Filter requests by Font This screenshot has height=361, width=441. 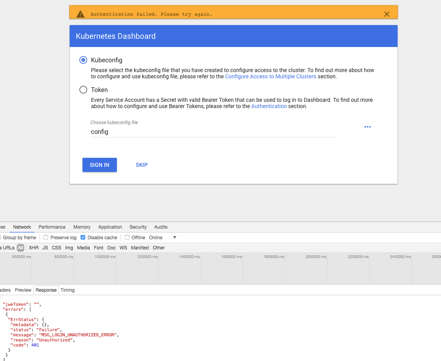[x=99, y=248]
